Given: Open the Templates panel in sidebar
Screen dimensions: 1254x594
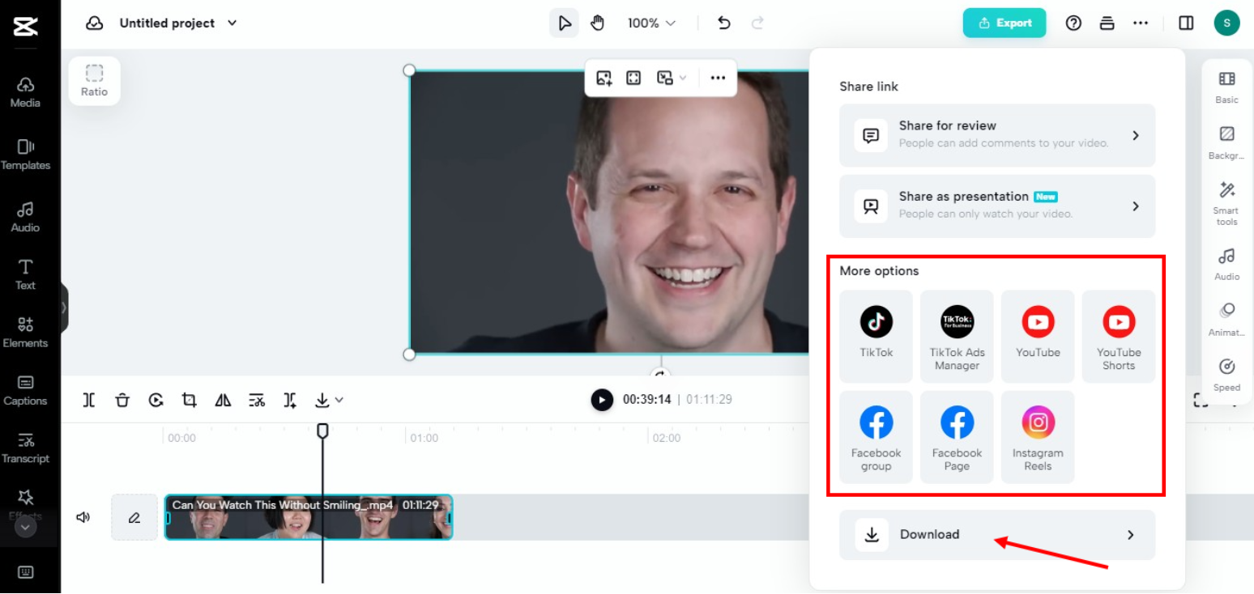Looking at the screenshot, I should point(25,154).
